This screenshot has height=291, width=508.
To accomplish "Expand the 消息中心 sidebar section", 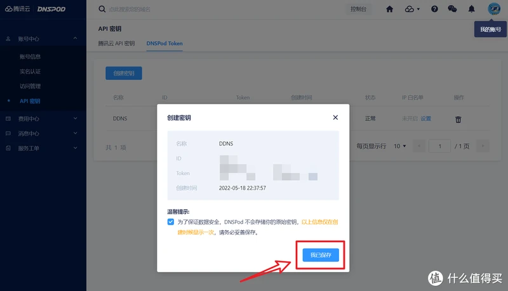I will pyautogui.click(x=43, y=133).
